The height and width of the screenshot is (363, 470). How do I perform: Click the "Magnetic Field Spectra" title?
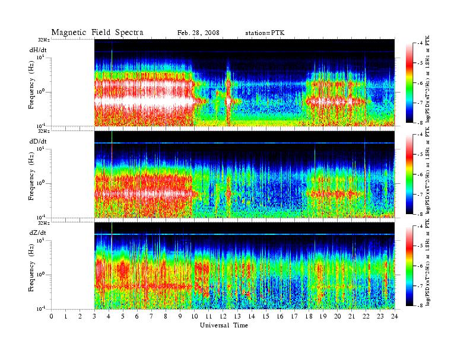click(x=97, y=33)
